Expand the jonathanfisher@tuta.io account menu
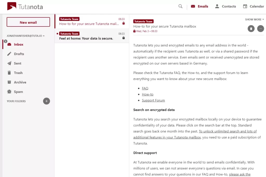Viewport: 266px width, 177px height. pyautogui.click(x=26, y=36)
